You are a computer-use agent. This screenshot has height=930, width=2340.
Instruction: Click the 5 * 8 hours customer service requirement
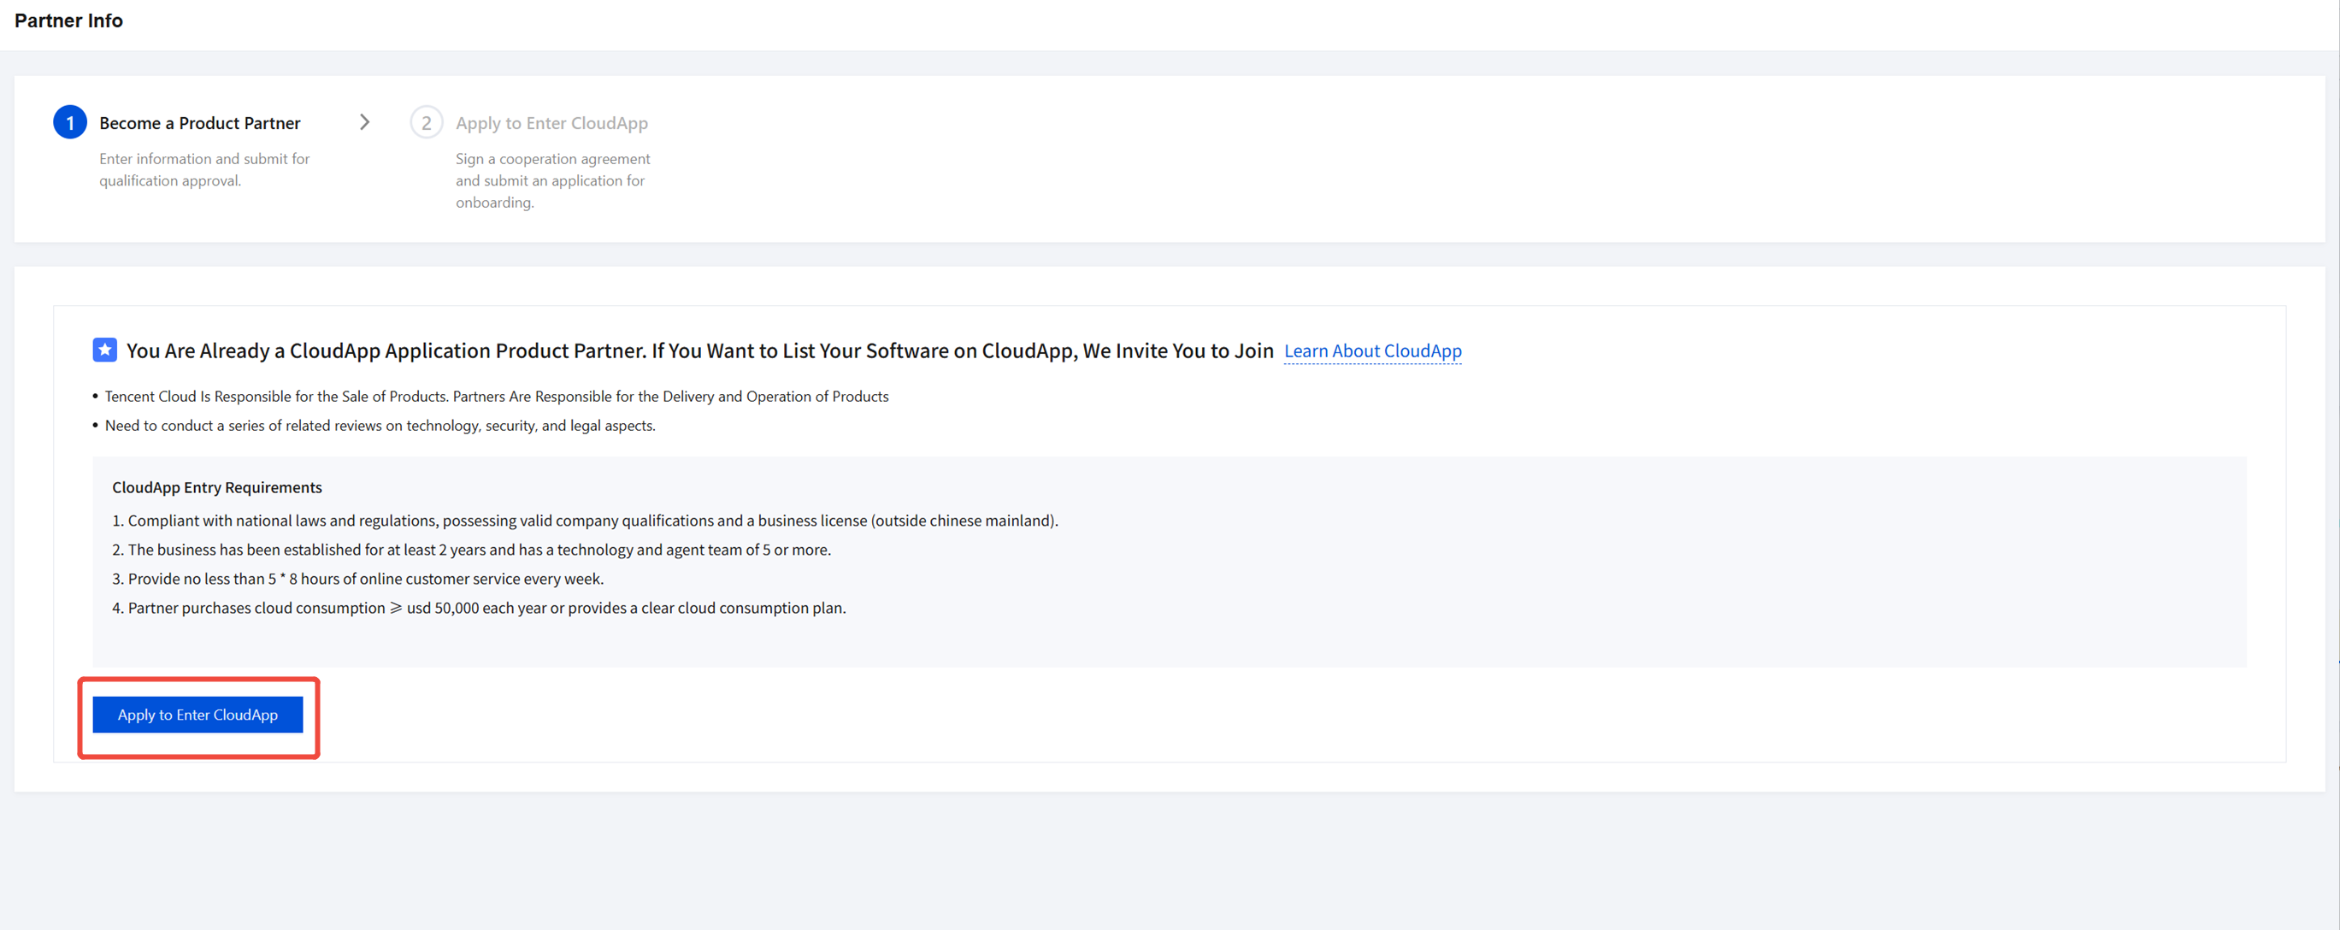pos(365,579)
